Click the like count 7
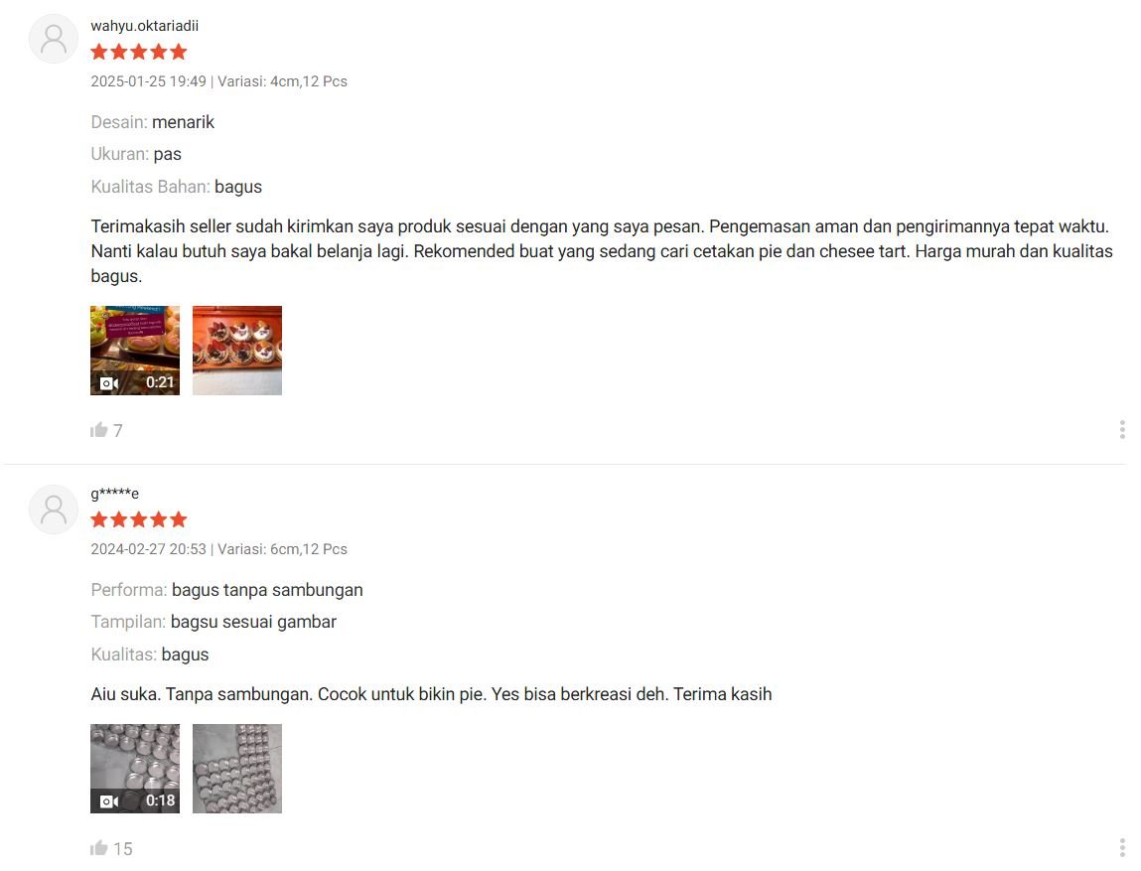 tap(118, 431)
